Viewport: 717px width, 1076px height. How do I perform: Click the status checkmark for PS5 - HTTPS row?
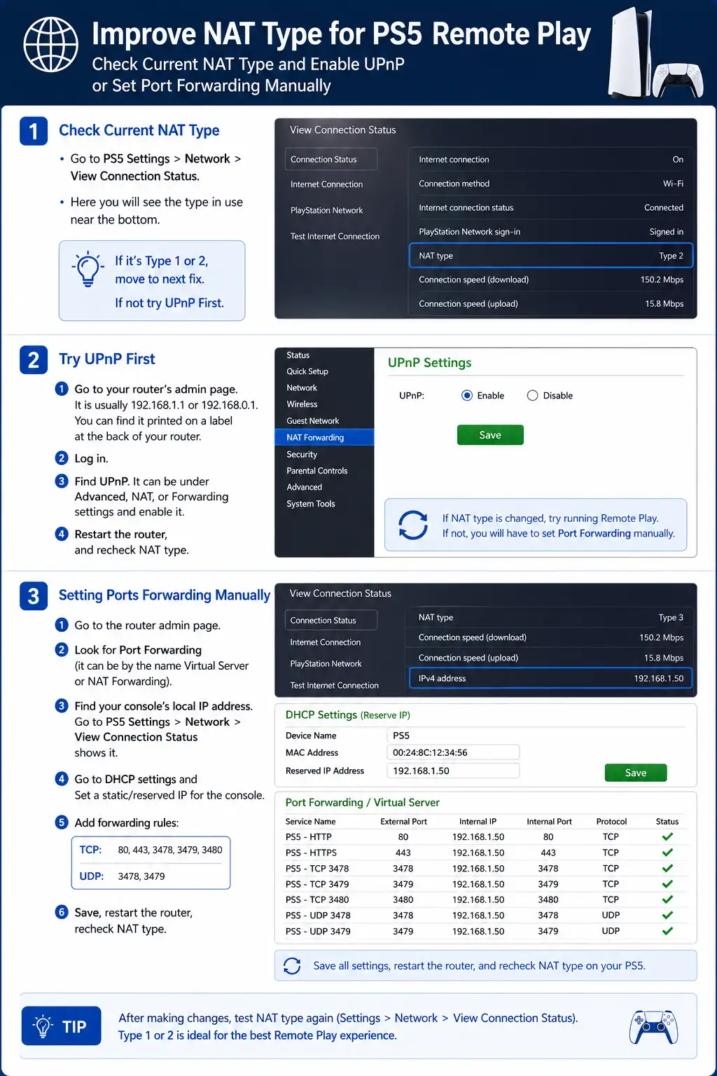[x=667, y=853]
